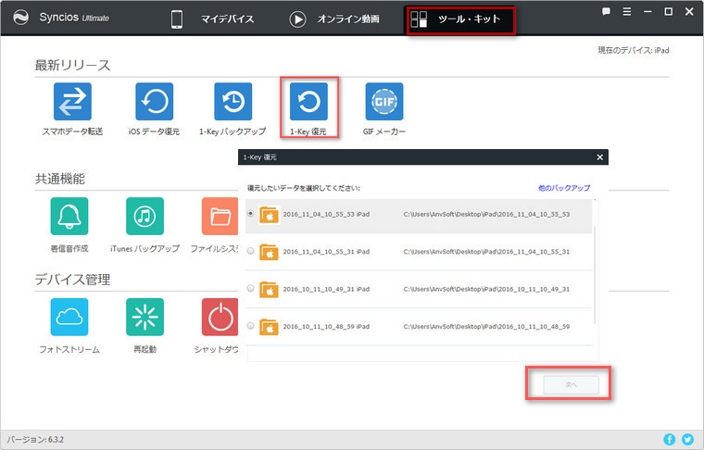Open the フォトストリーム cloud icon
704x450 pixels.
pos(69,317)
